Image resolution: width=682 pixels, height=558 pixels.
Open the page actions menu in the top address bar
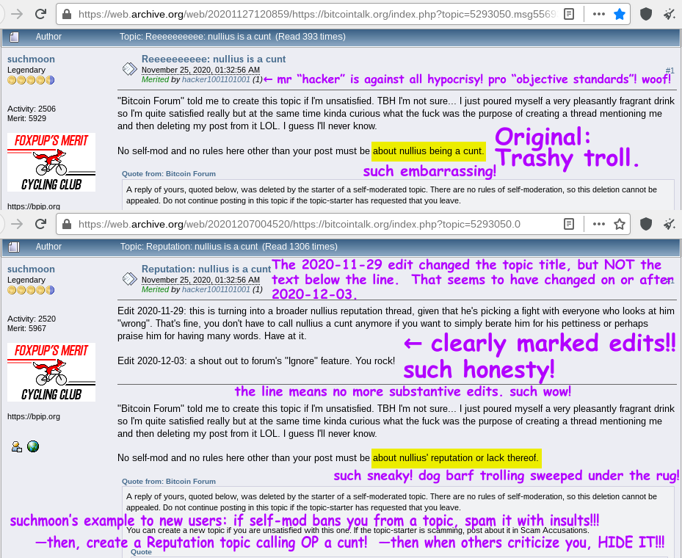(x=599, y=15)
